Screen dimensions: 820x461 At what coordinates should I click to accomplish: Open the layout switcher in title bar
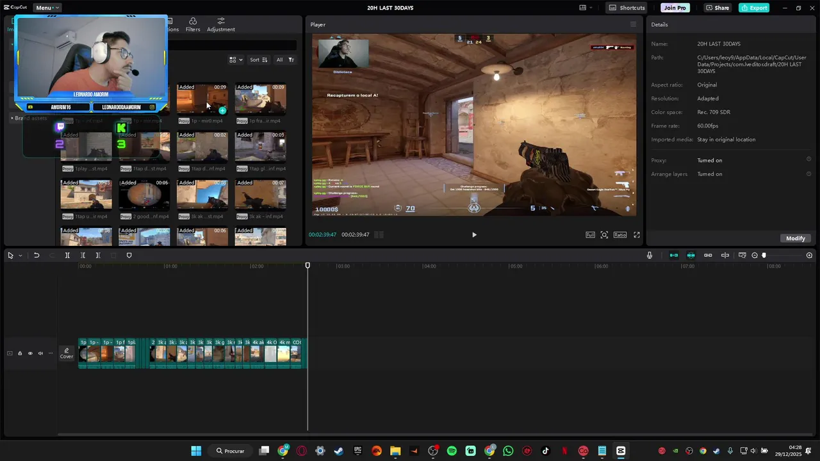pos(586,8)
